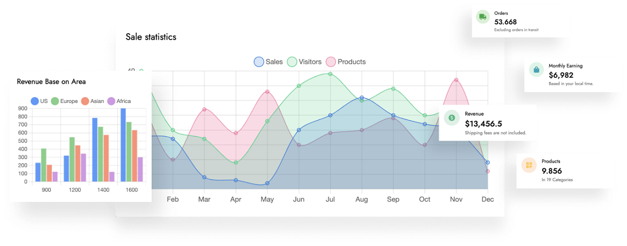Click the Monthly Earning bag icon
627x246 pixels.
(x=536, y=70)
